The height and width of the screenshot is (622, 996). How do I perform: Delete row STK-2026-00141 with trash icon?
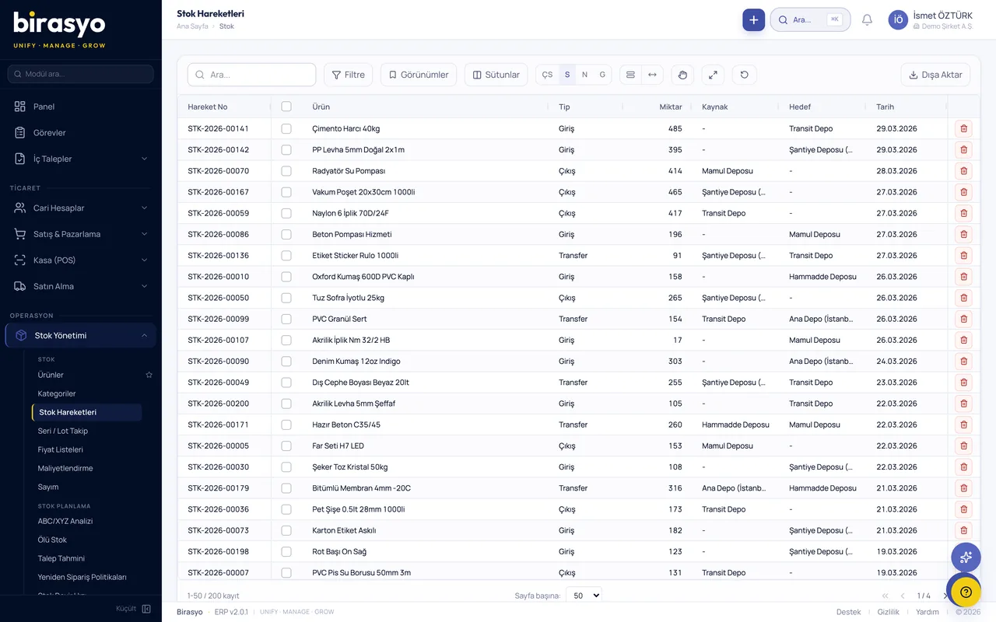point(963,128)
